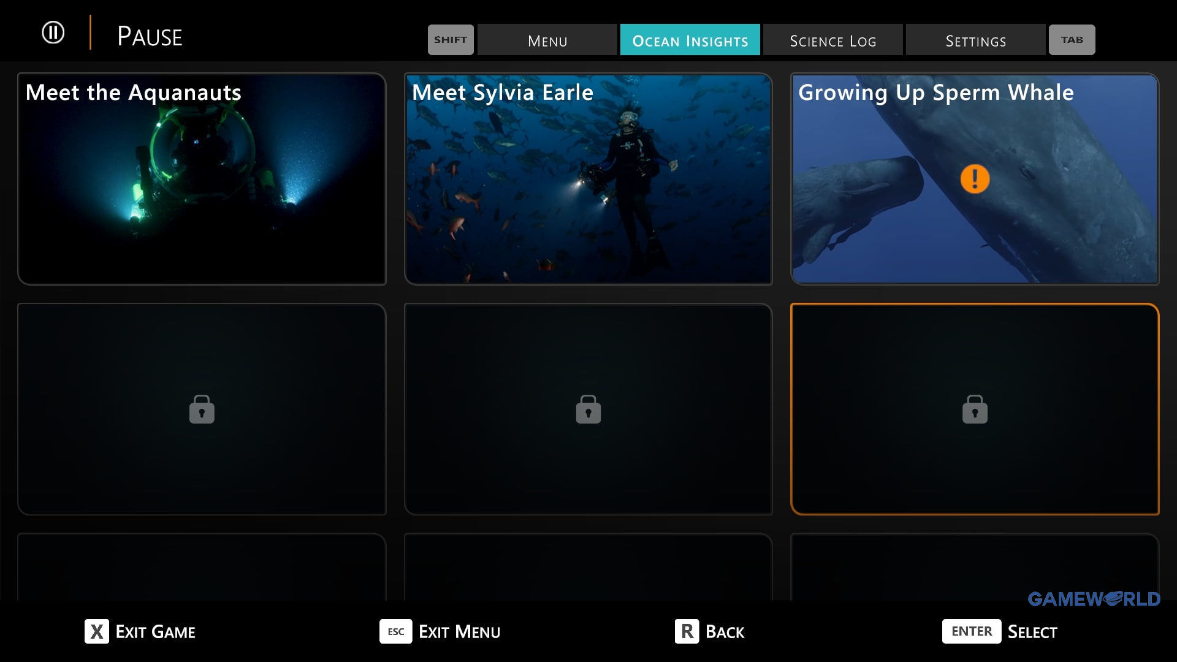Click the ENTER key icon
The width and height of the screenshot is (1177, 662).
(x=971, y=631)
